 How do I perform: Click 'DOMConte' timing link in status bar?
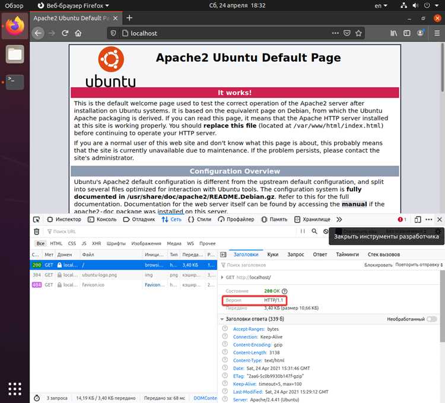(205, 398)
